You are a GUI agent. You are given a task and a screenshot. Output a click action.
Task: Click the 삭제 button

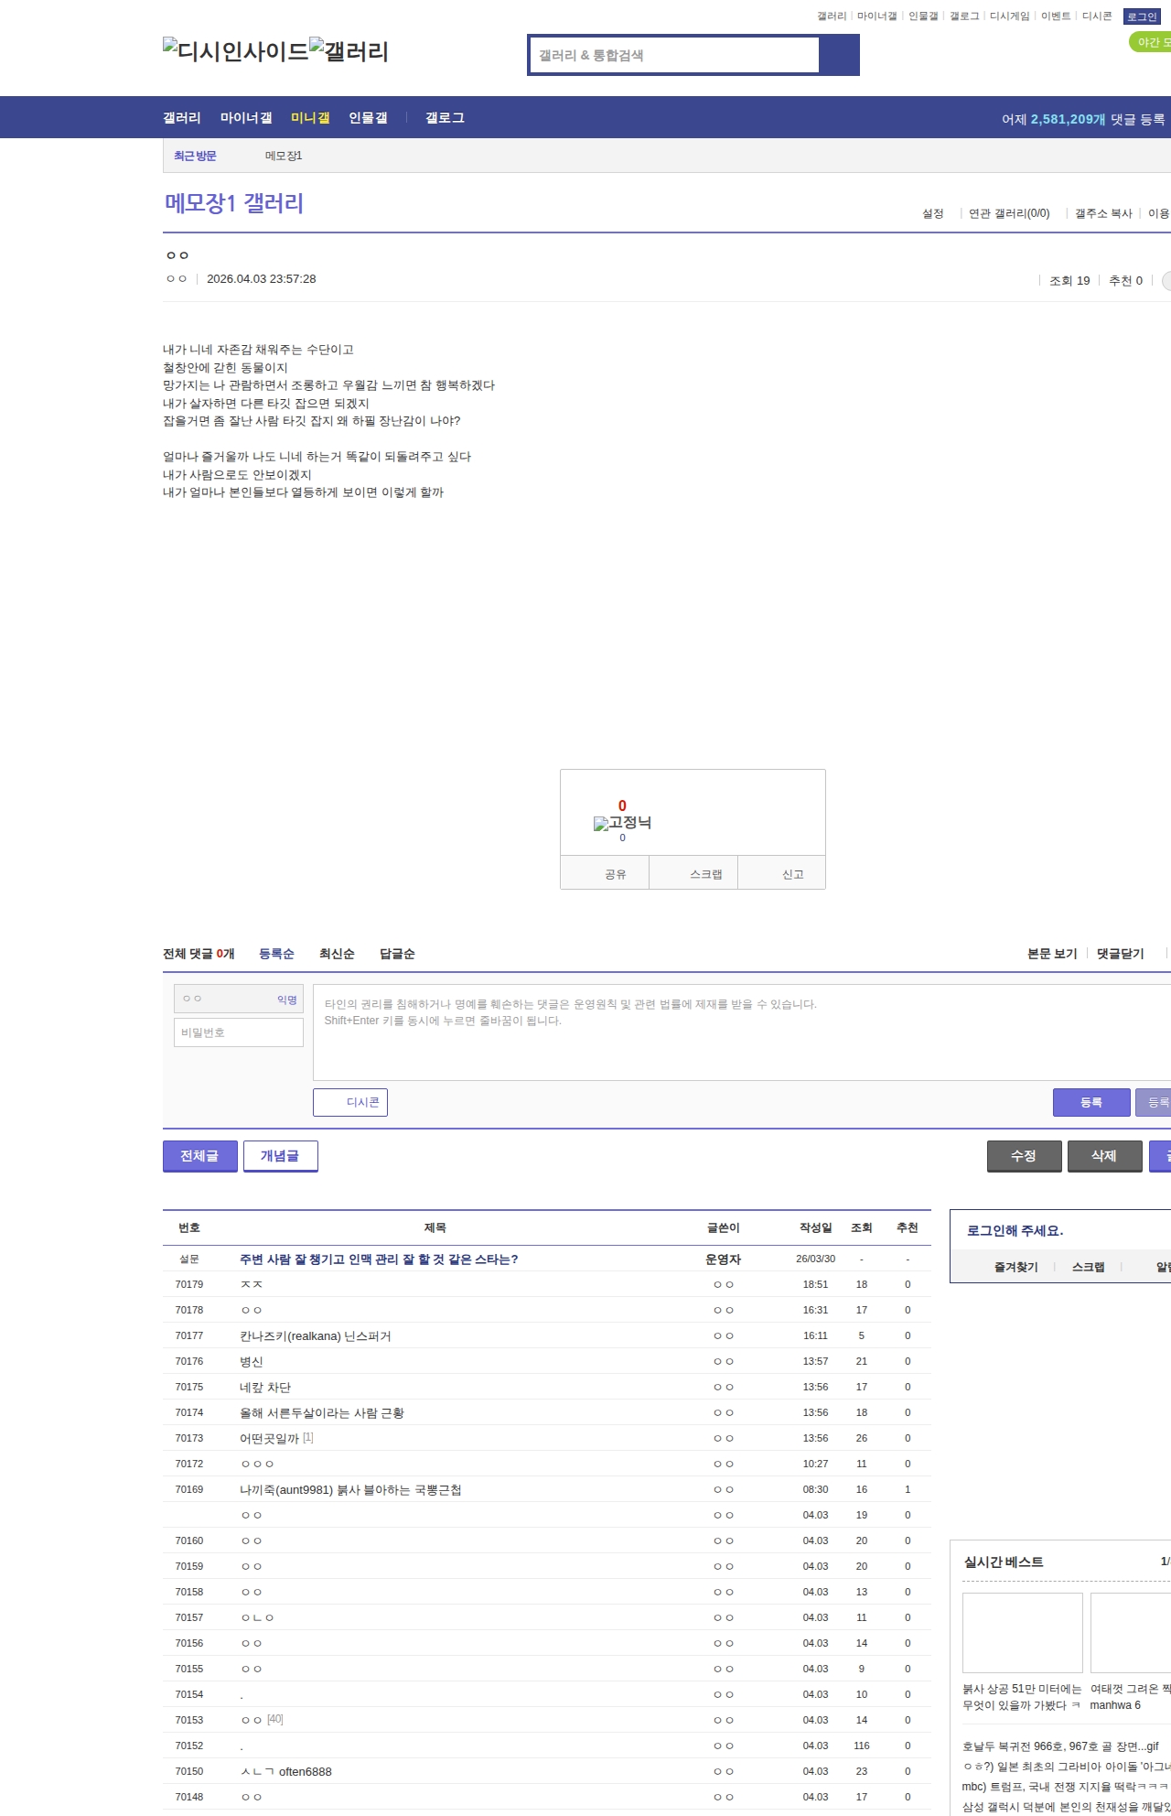[1105, 1156]
